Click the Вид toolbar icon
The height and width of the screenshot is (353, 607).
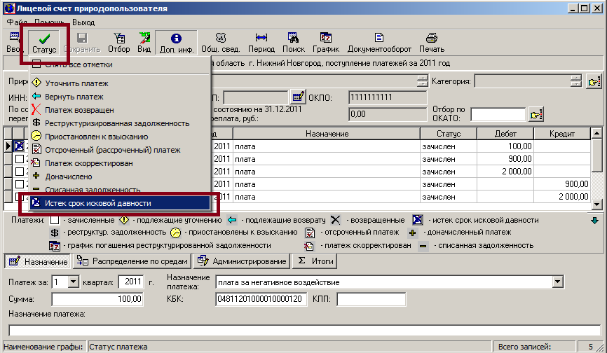click(x=144, y=43)
